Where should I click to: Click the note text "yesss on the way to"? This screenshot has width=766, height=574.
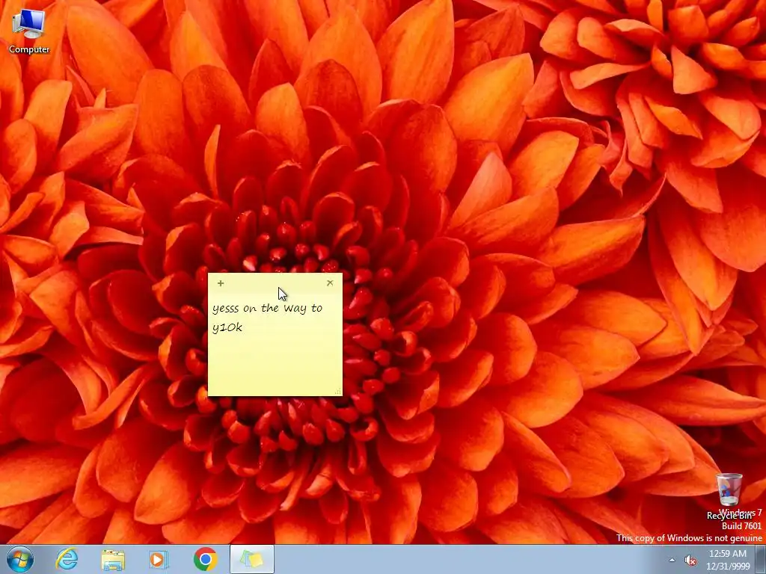[267, 309]
